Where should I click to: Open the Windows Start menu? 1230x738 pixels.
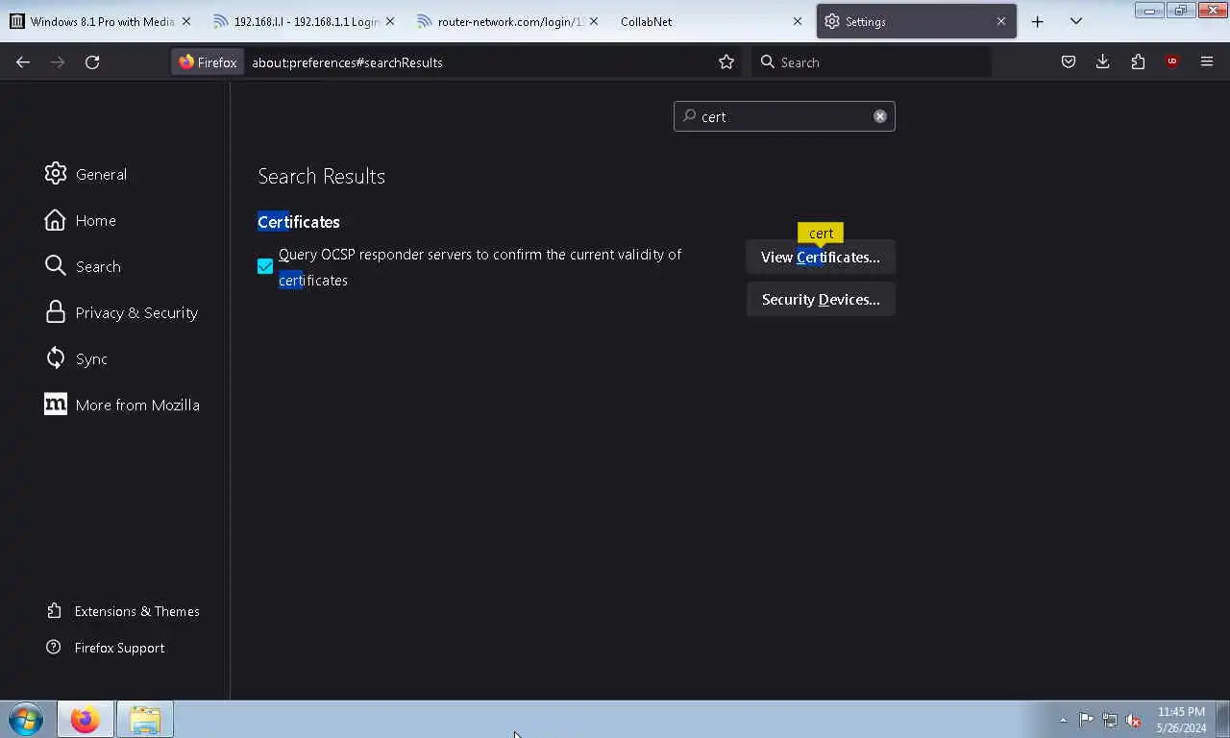click(x=26, y=720)
